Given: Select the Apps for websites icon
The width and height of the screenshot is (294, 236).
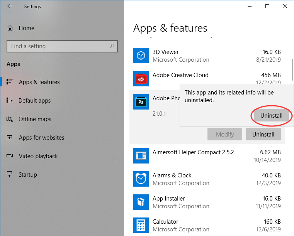Looking at the screenshot, I should (x=9, y=137).
